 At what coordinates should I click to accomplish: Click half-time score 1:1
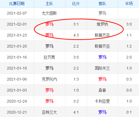point(129,35)
